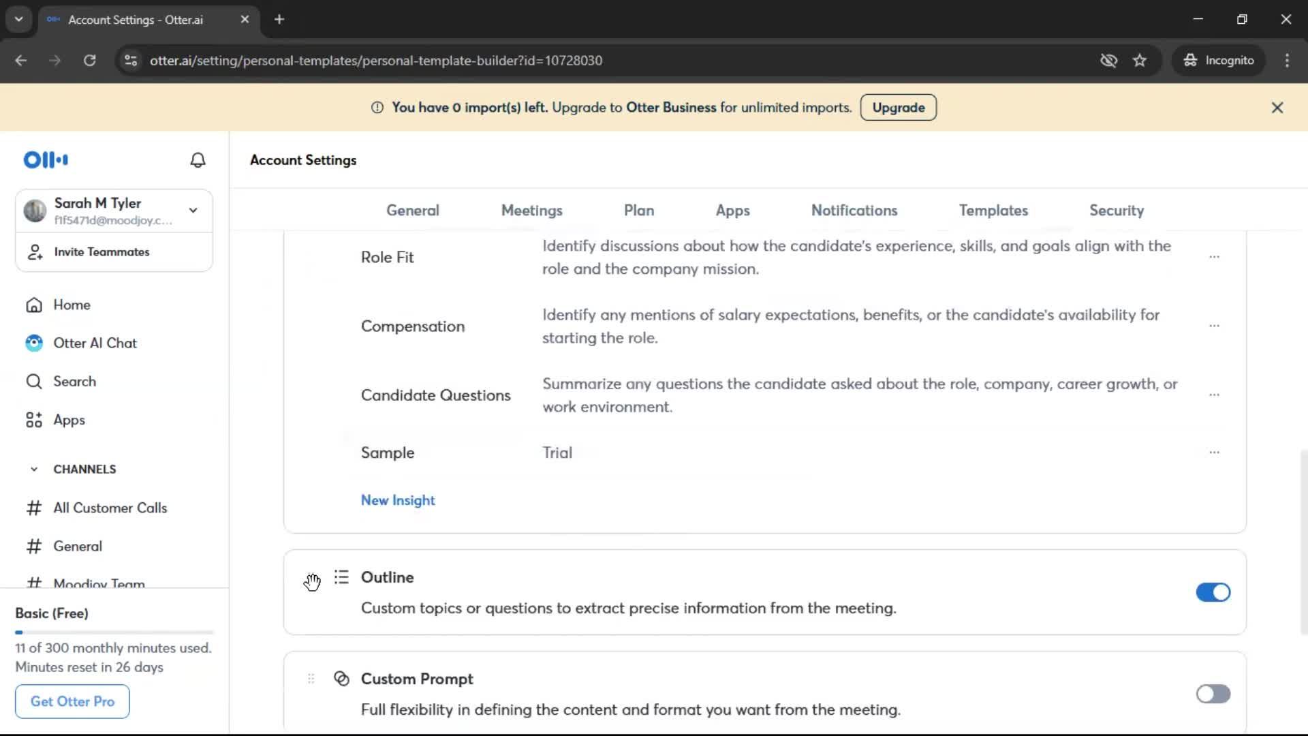
Task: Switch to the Notifications tab
Action: [x=854, y=211]
